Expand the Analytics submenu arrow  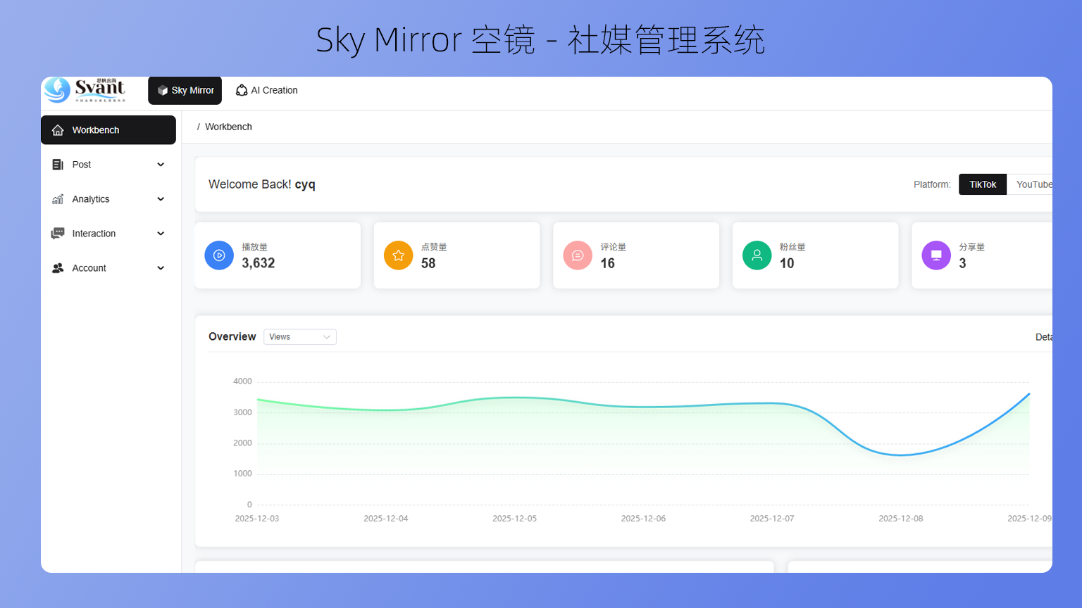[x=161, y=199]
